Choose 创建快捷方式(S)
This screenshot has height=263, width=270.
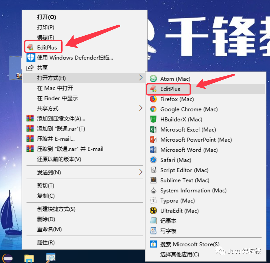coord(56,209)
